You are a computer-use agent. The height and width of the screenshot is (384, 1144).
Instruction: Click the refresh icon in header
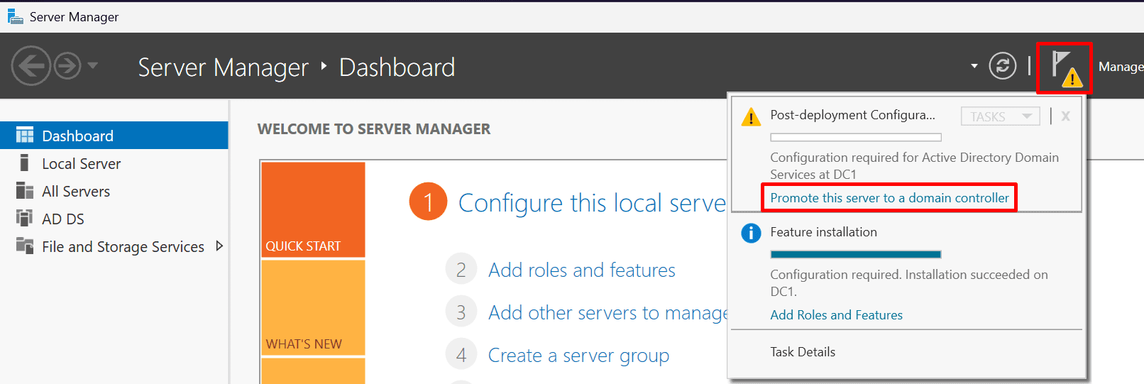coord(1002,66)
